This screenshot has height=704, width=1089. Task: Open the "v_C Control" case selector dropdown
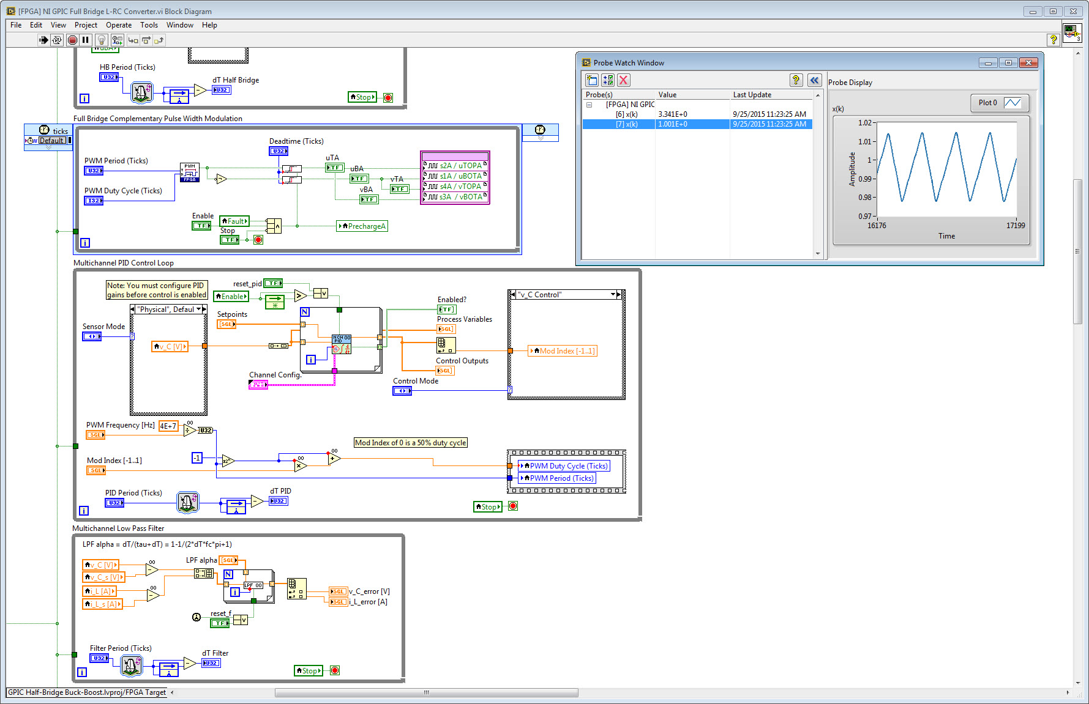point(613,295)
